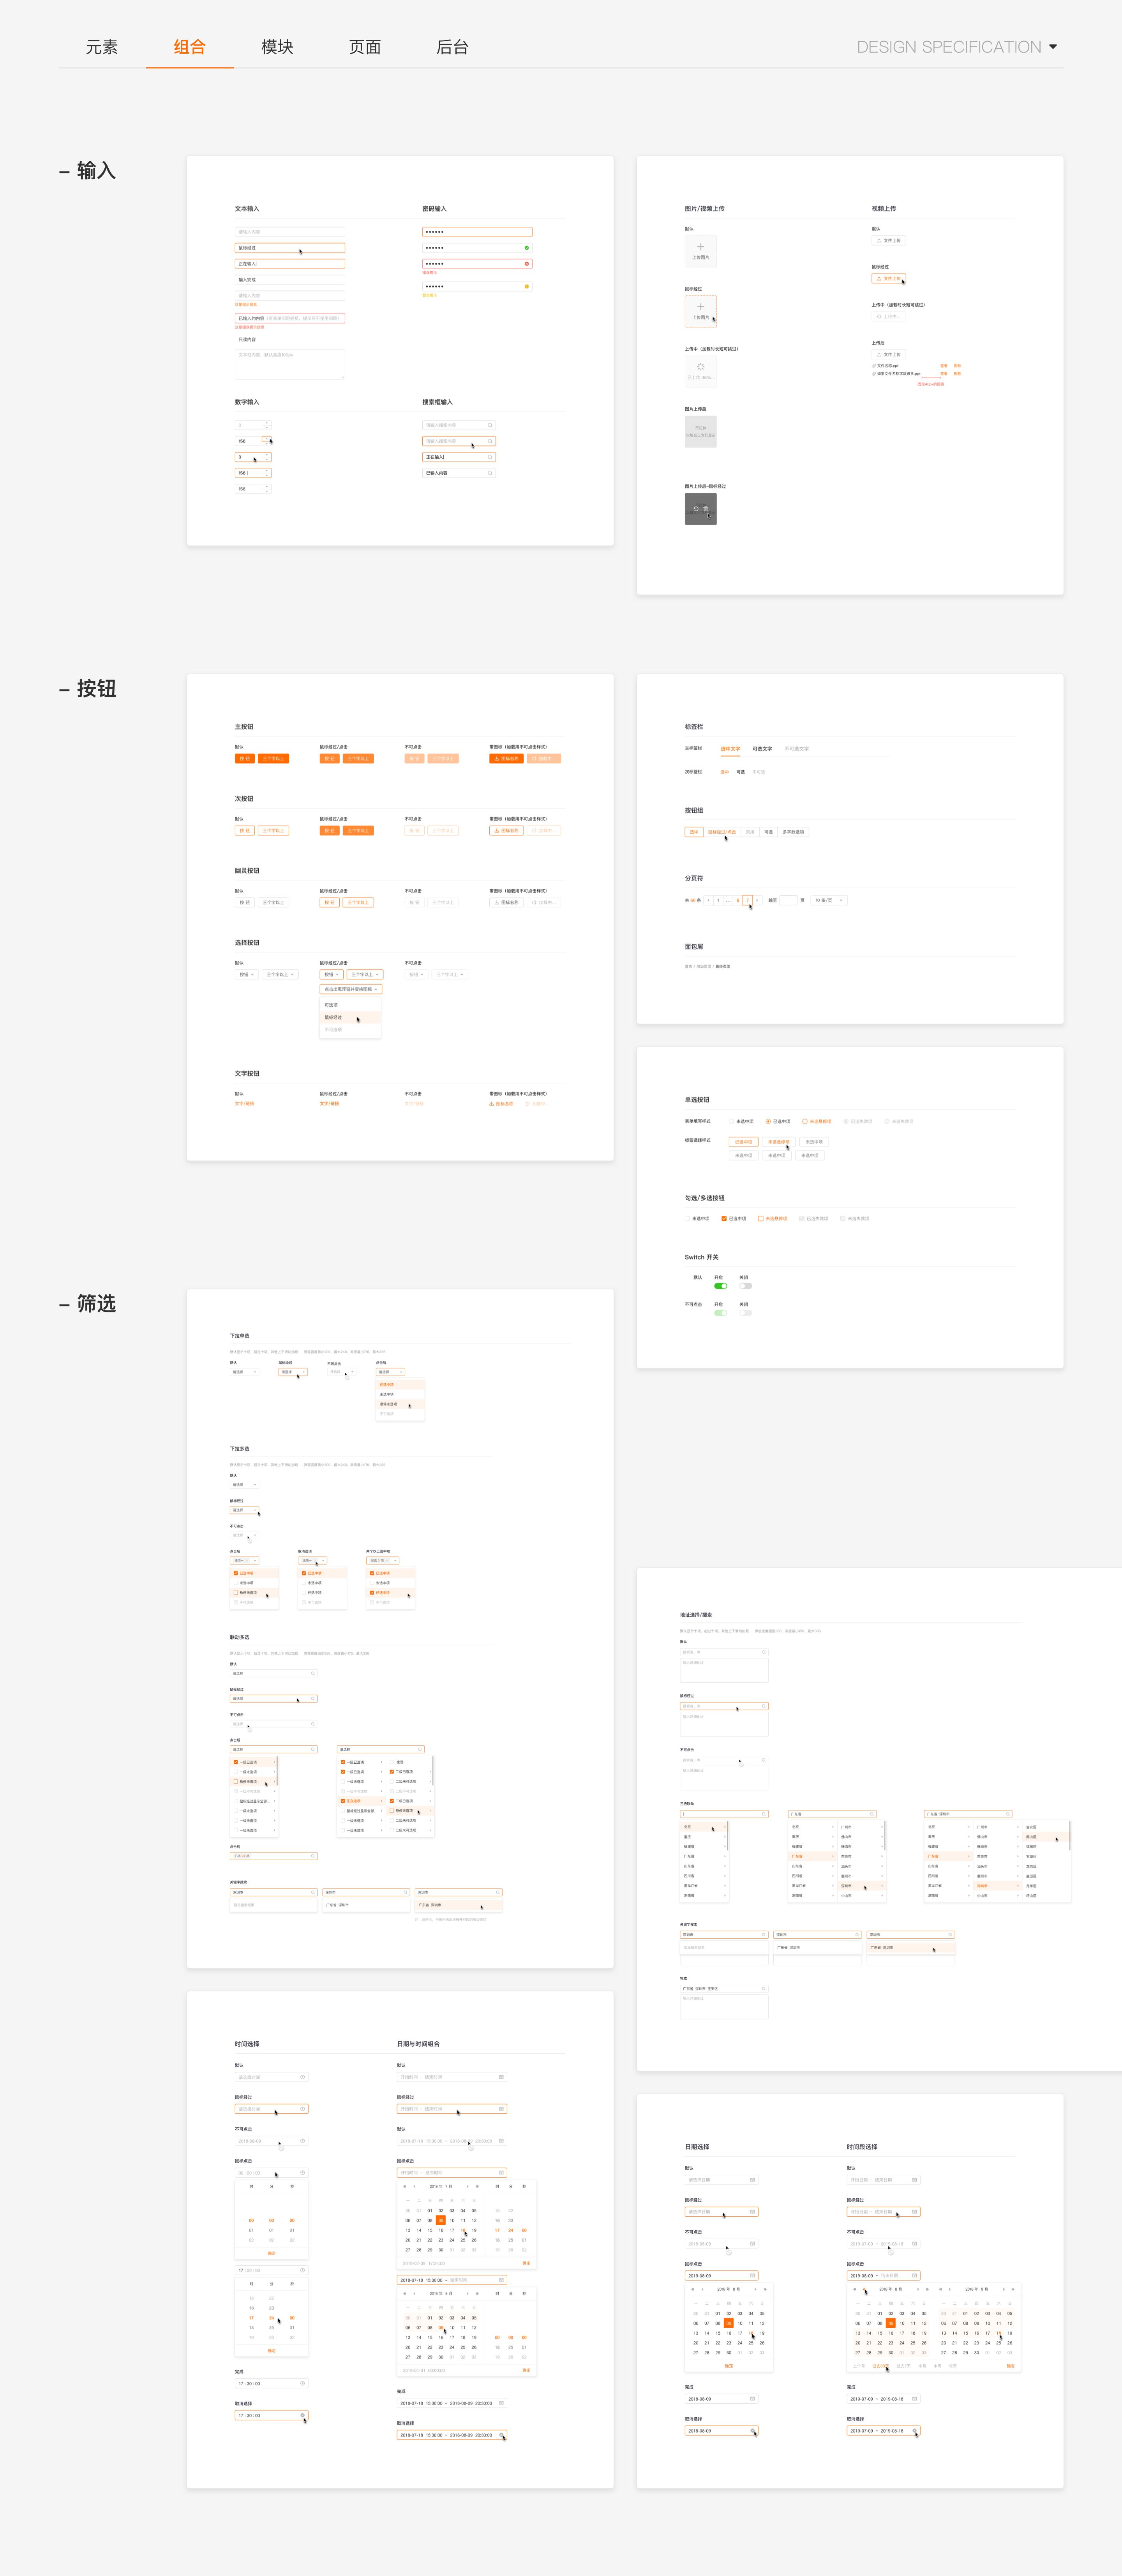Click 已选中项 tag in 标签选择样式 row
This screenshot has width=1122, height=2576.
point(743,1142)
